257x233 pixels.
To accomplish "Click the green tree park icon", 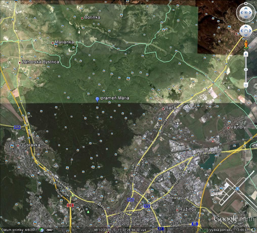I will pyautogui.click(x=88, y=212).
